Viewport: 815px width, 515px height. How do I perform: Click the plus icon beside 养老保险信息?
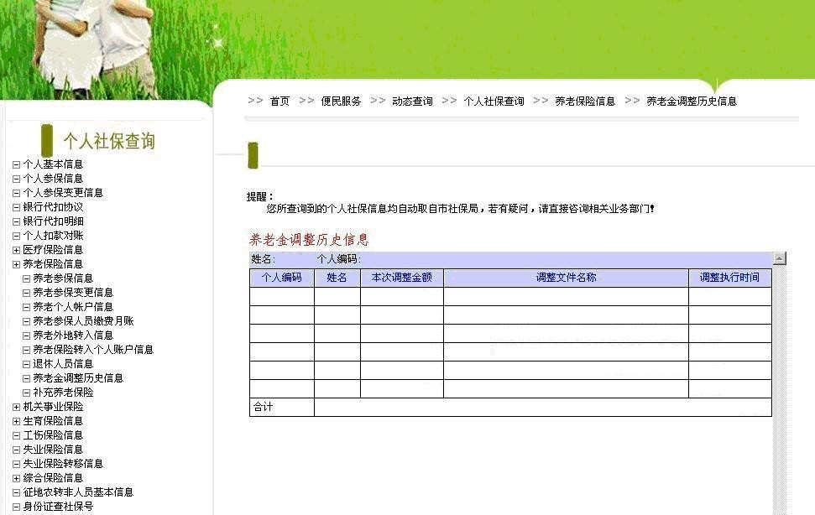click(x=16, y=264)
